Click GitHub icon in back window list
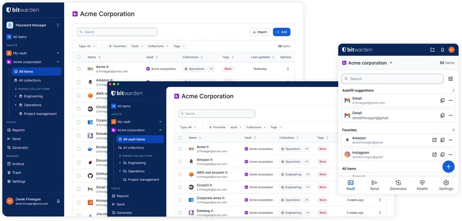462x221 pixels. pyautogui.click(x=90, y=176)
